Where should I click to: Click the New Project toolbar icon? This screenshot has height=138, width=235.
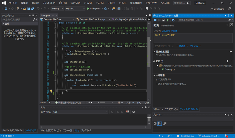click(x=18, y=9)
